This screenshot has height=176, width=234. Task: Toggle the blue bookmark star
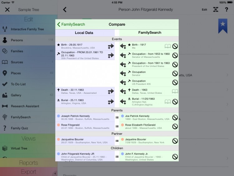tap(223, 26)
